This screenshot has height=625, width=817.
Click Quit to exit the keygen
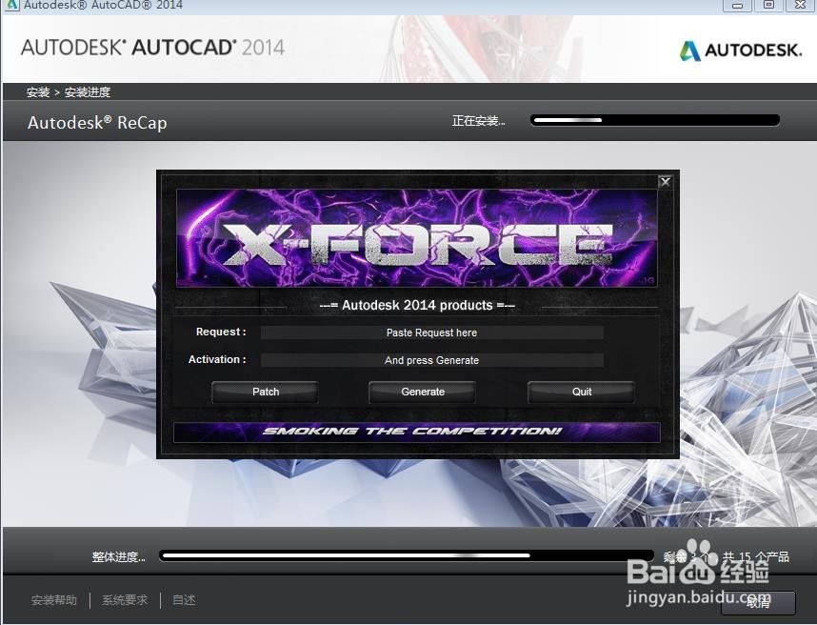[x=581, y=392]
